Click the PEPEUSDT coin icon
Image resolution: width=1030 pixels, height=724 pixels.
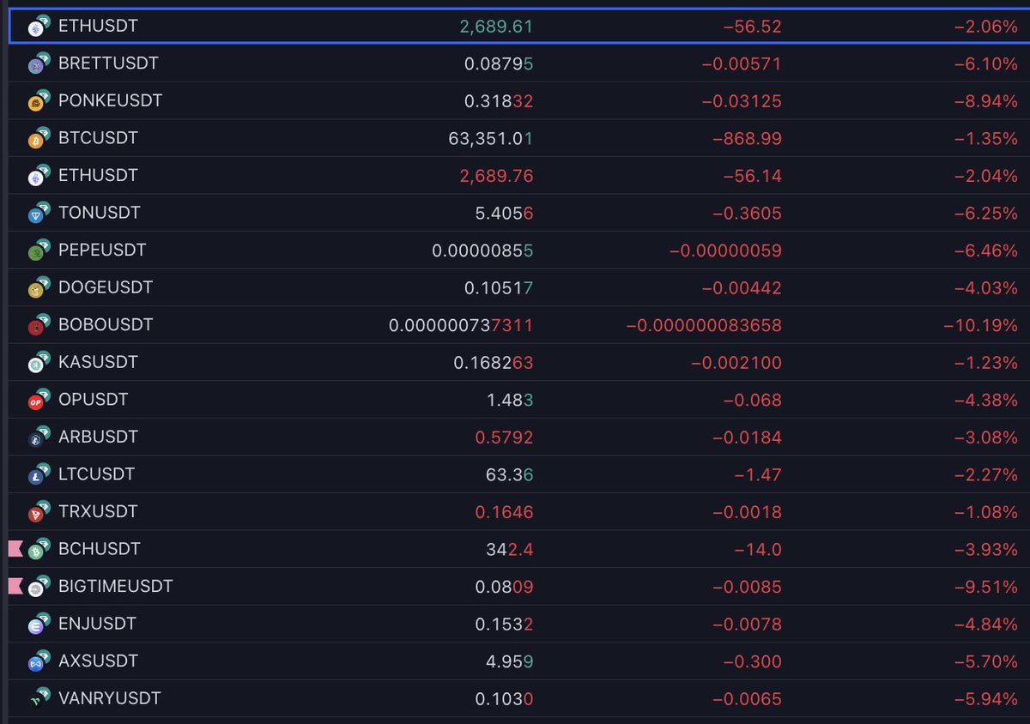point(39,250)
